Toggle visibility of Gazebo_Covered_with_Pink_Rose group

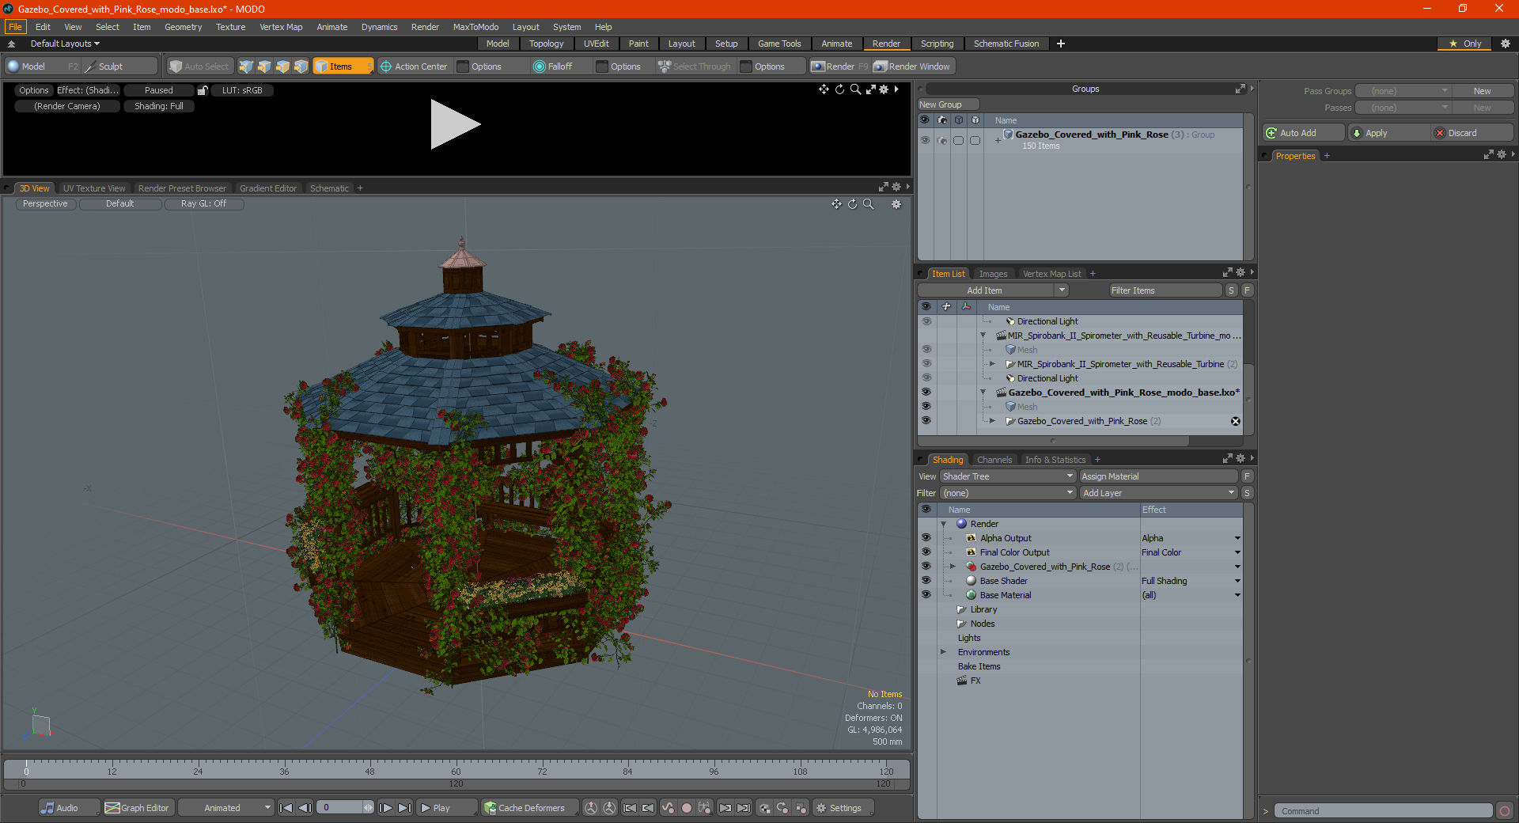pos(925,140)
